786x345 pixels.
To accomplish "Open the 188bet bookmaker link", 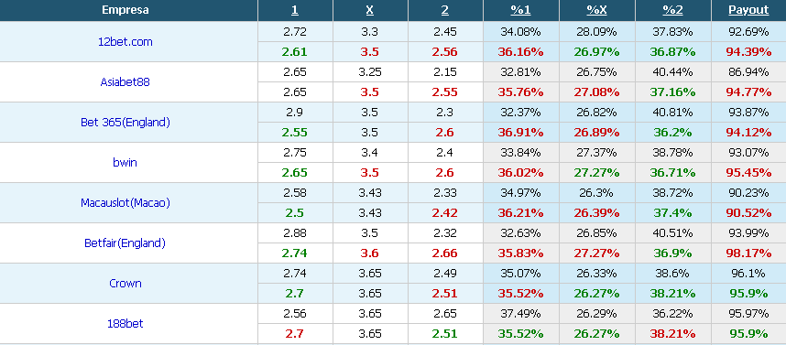I will click(126, 323).
